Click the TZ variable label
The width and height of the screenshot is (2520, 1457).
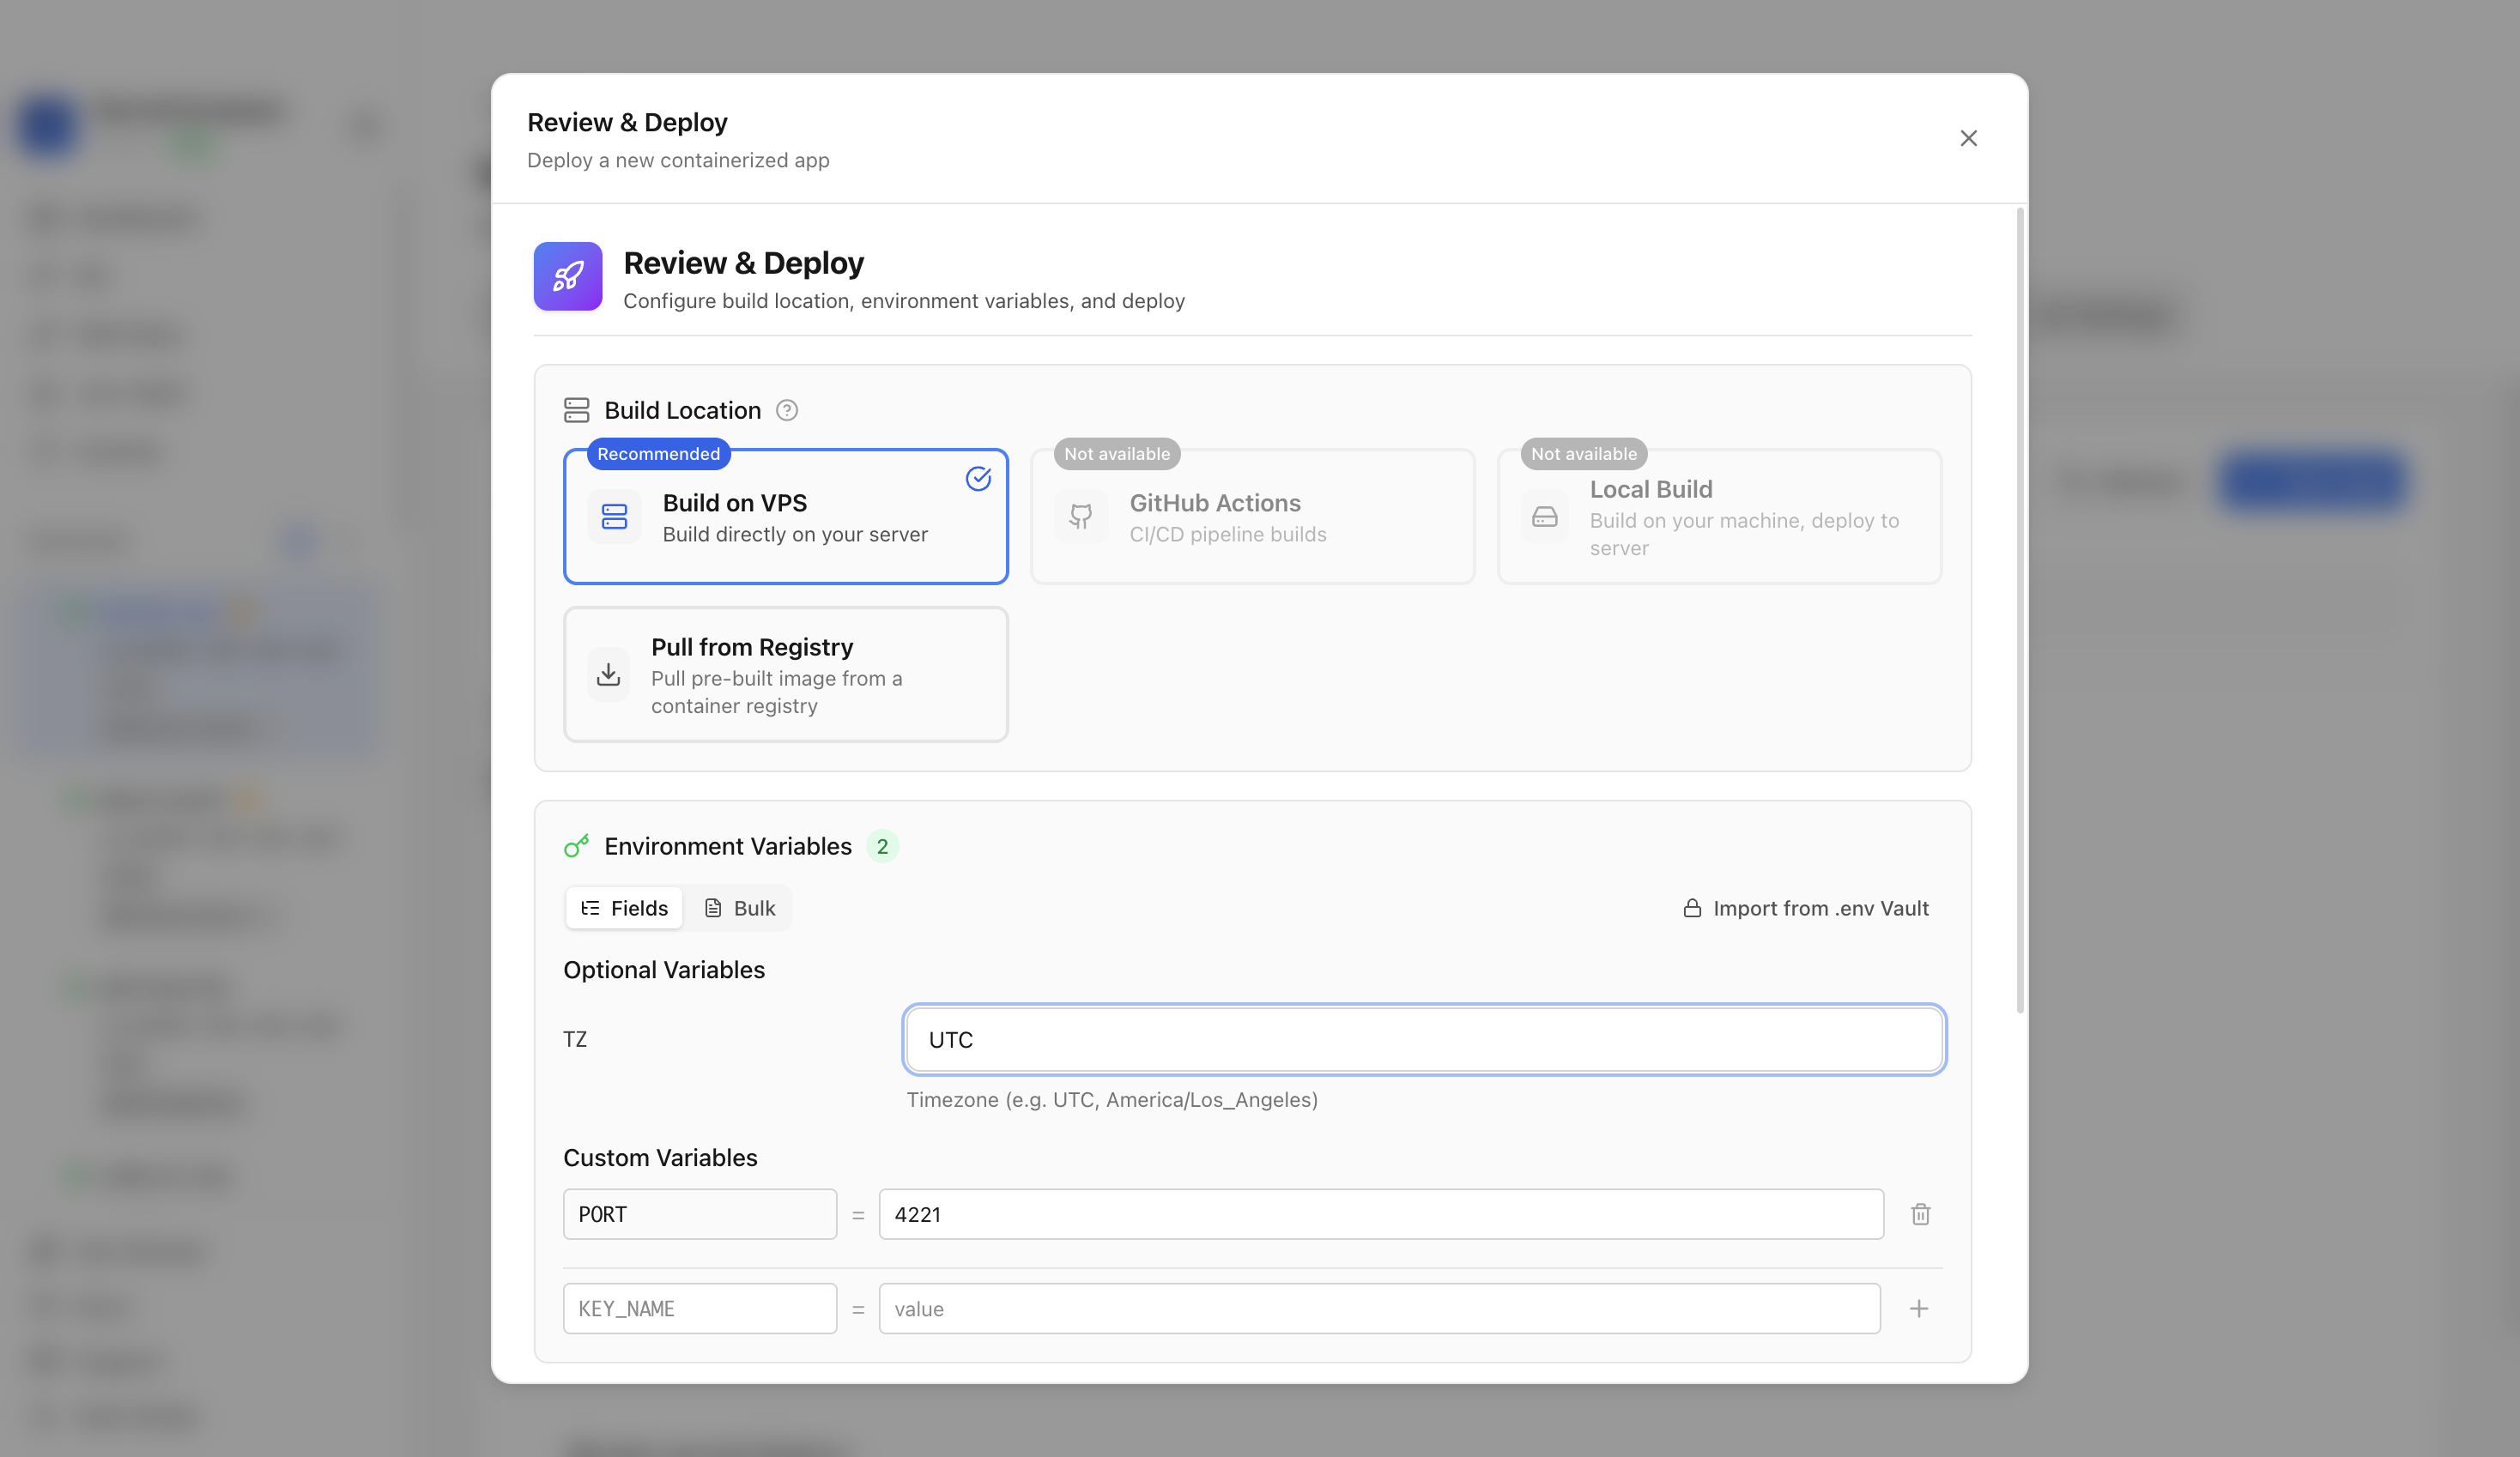coord(575,1040)
